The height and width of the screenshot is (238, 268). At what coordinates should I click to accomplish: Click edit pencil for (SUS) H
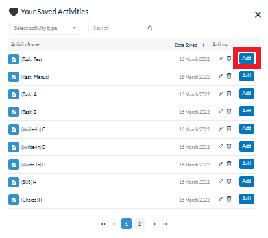[x=221, y=181]
